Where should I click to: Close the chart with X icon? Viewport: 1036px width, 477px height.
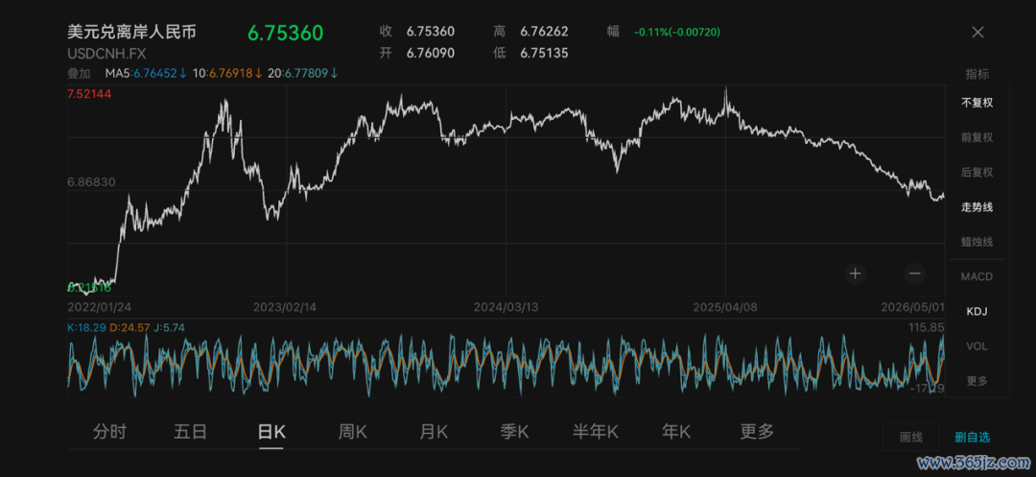(x=977, y=33)
